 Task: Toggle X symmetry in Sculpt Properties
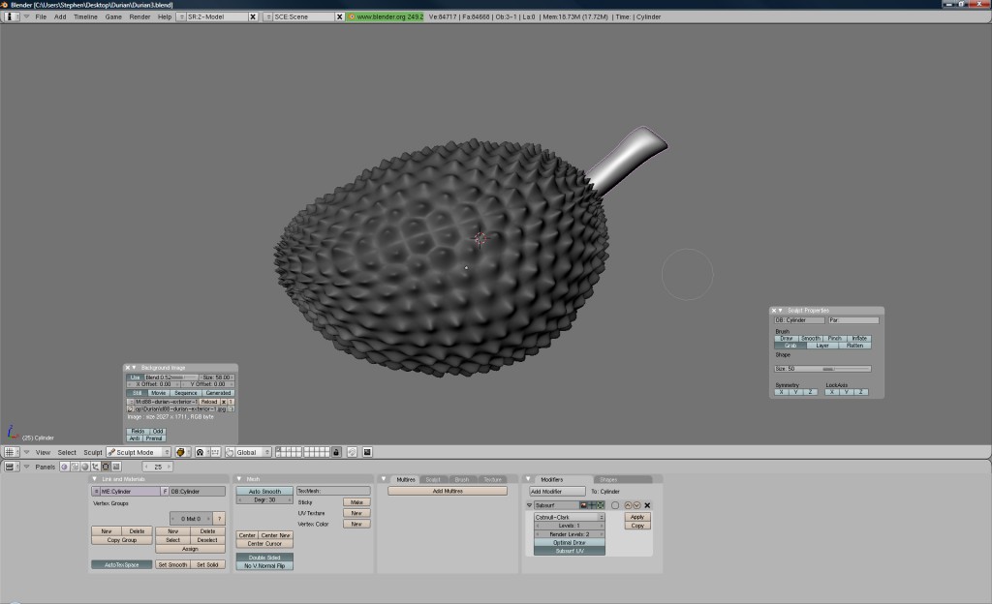point(781,392)
